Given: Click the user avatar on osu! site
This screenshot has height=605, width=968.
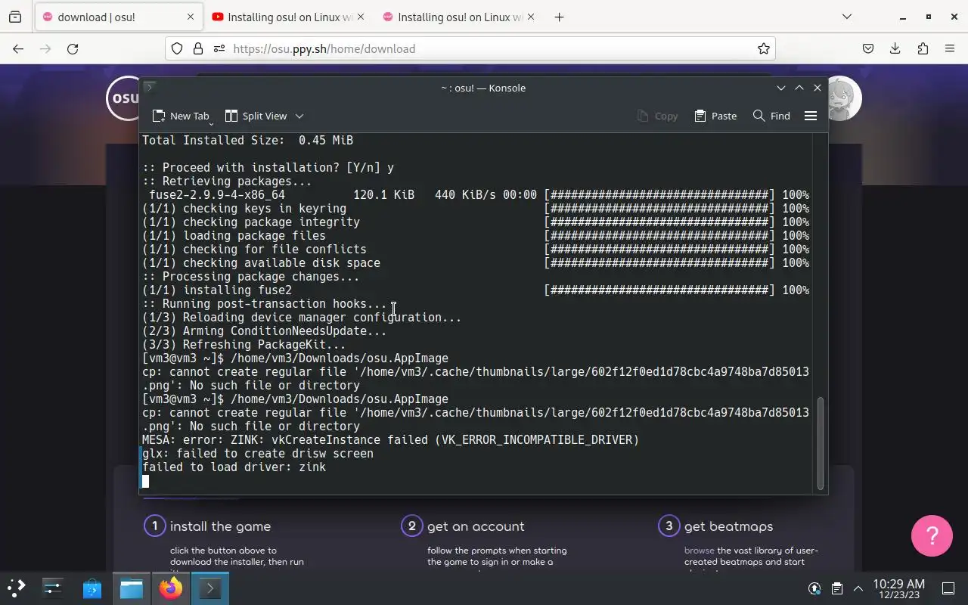Looking at the screenshot, I should point(845,98).
